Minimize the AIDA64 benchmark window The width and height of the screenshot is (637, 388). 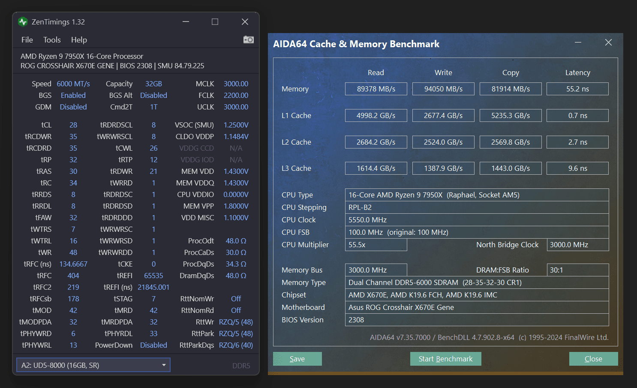pos(578,42)
